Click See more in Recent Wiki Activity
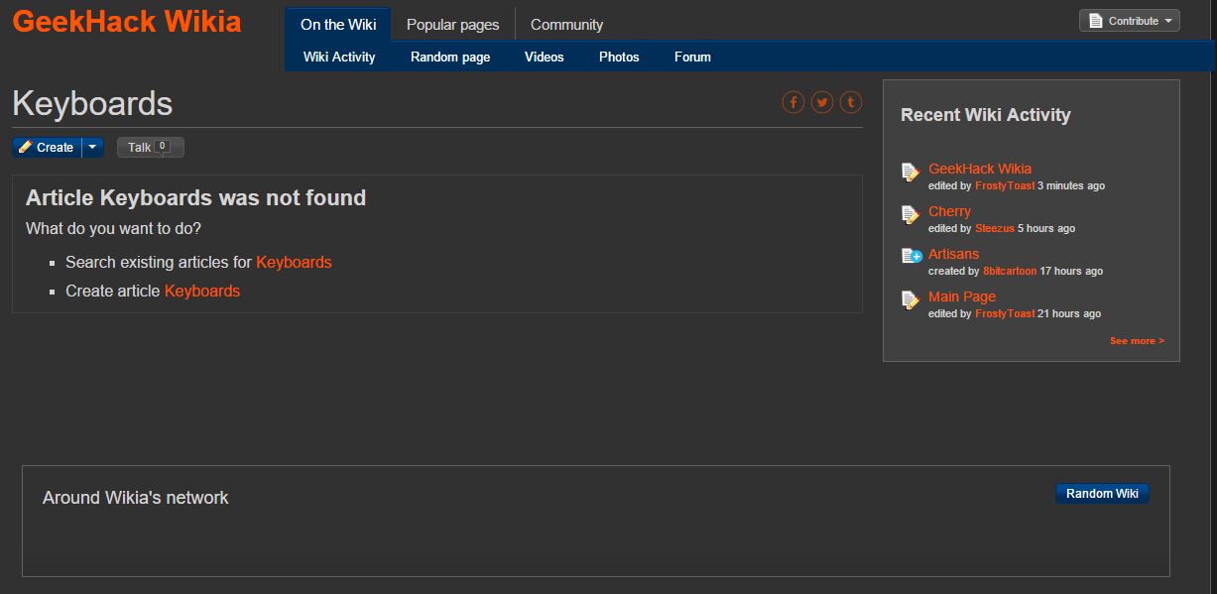The image size is (1217, 594). 1137,341
